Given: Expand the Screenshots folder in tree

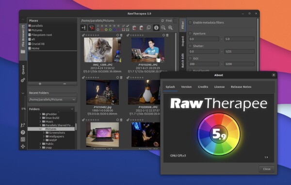Looking at the screenshot, I should 44,133.
